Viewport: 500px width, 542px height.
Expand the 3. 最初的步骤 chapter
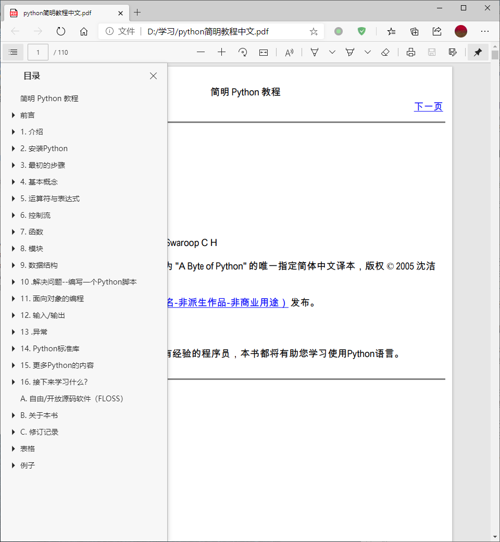tap(13, 165)
